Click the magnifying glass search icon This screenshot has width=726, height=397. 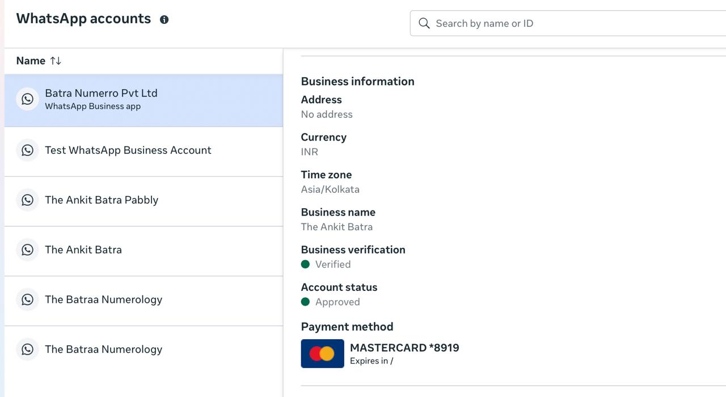424,23
